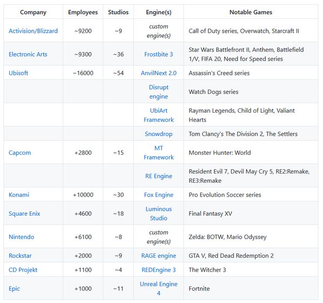The width and height of the screenshot is (323, 303).
Task: Select the Studios column header
Action: pos(118,12)
